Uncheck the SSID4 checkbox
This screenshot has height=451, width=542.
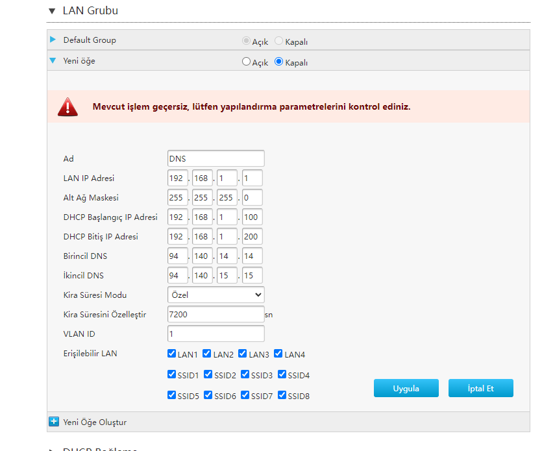[282, 374]
